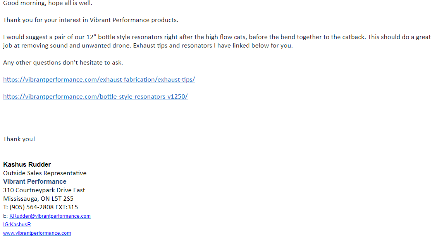Visit the www.vibrantperformance.com website link
Screen dimensions: 437x239
[37, 233]
